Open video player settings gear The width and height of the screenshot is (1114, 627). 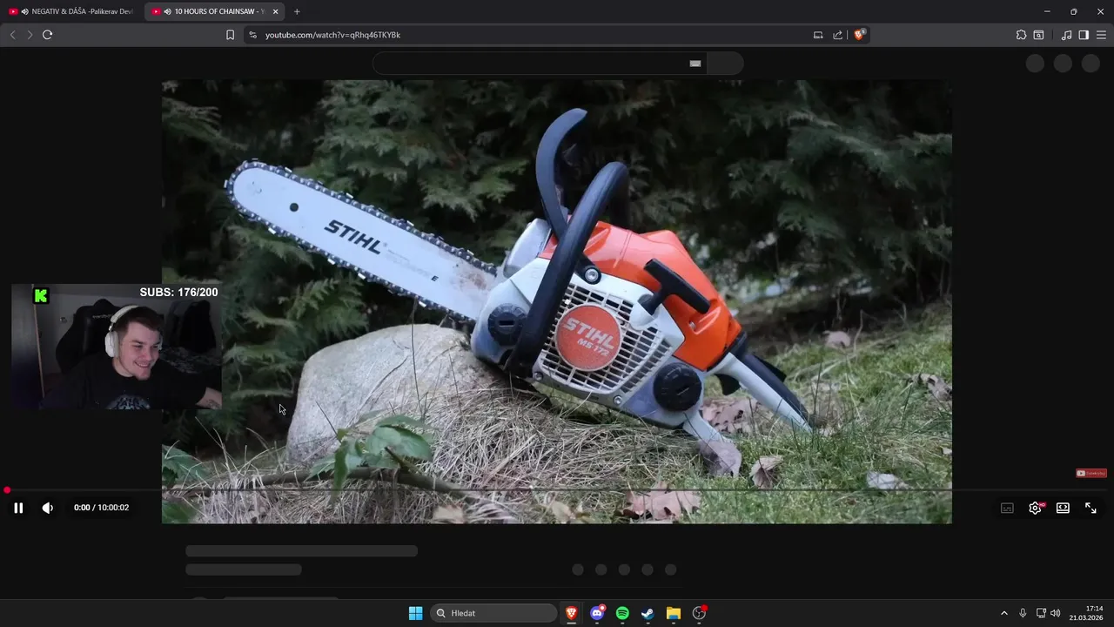[x=1035, y=508]
